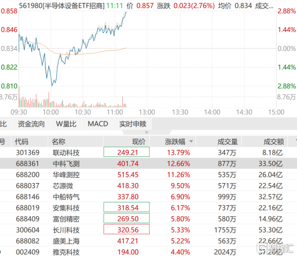
Task: Select stock code 688200
Action: click(x=28, y=175)
